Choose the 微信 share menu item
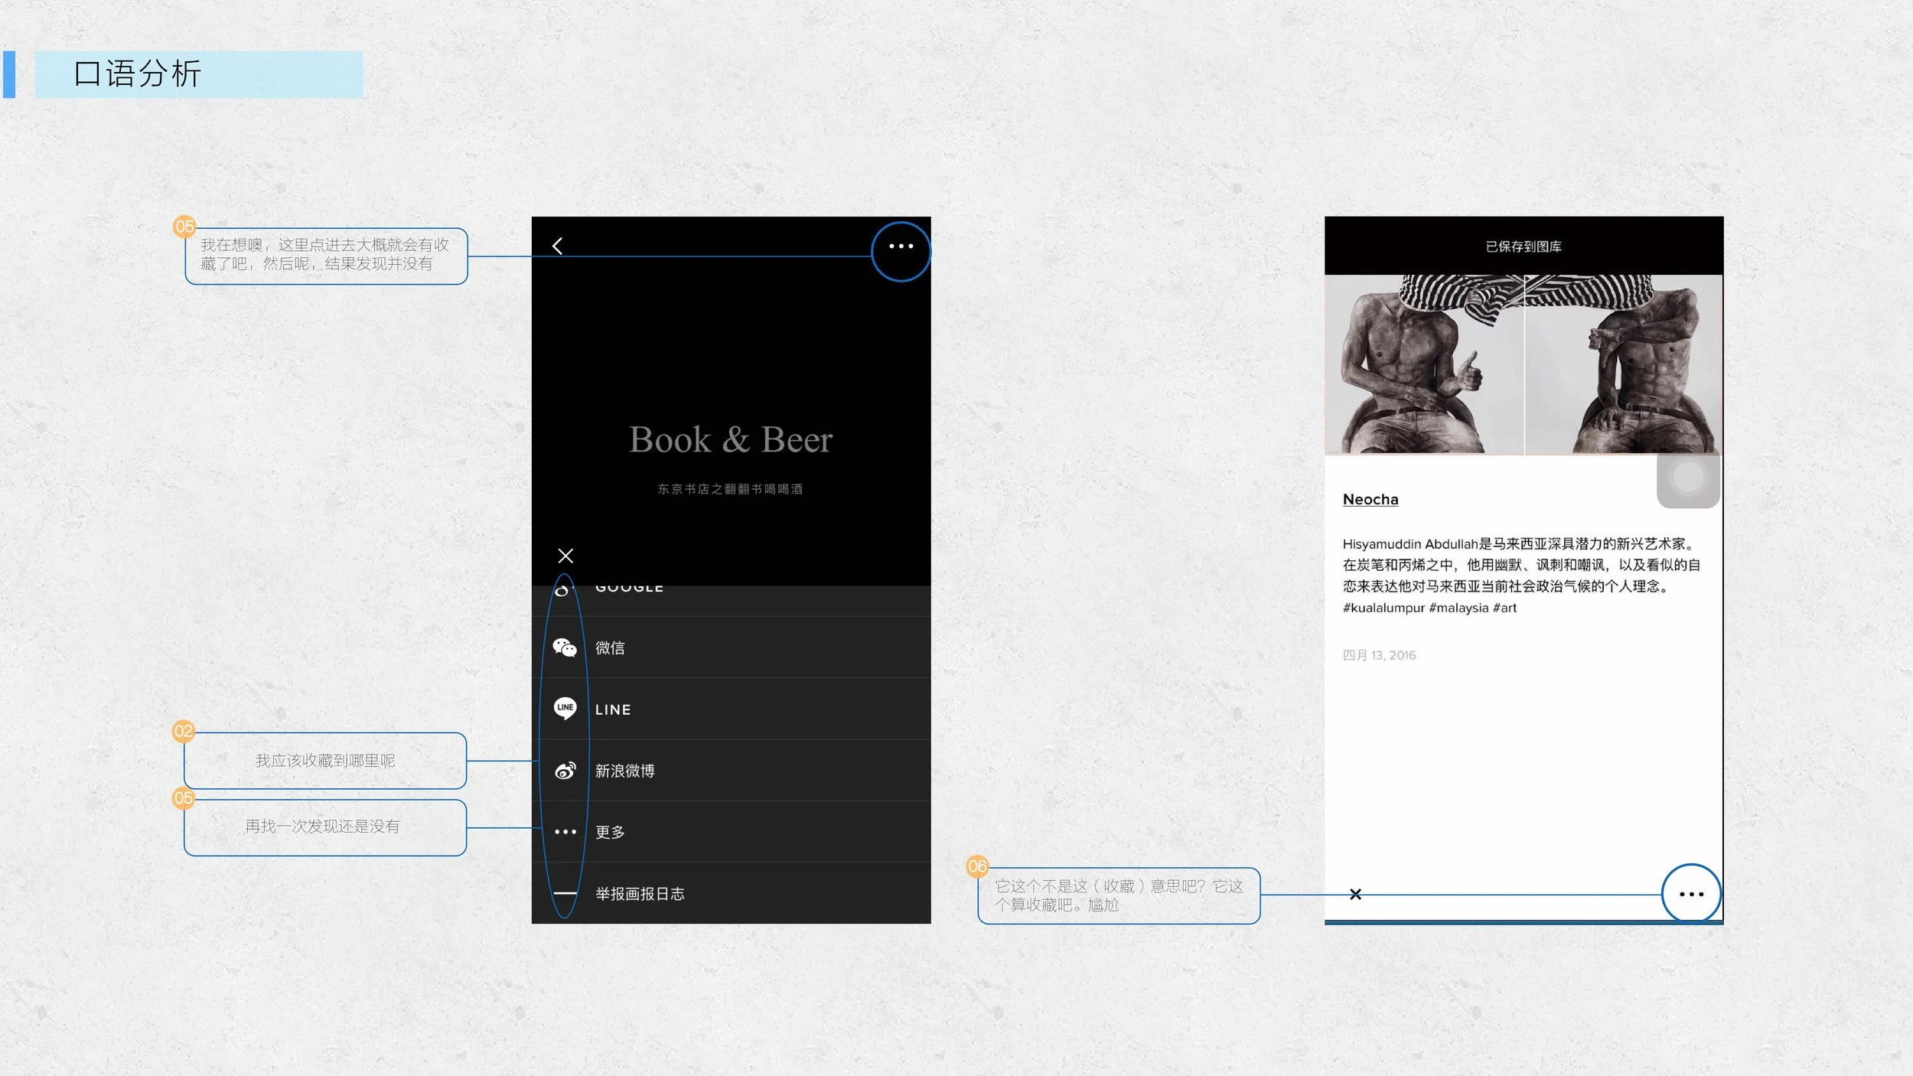Viewport: 1913px width, 1076px height. (610, 647)
